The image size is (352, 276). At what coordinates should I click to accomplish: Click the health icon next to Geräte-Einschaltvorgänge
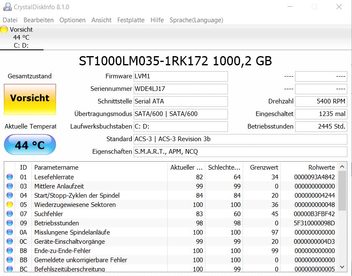click(10, 241)
